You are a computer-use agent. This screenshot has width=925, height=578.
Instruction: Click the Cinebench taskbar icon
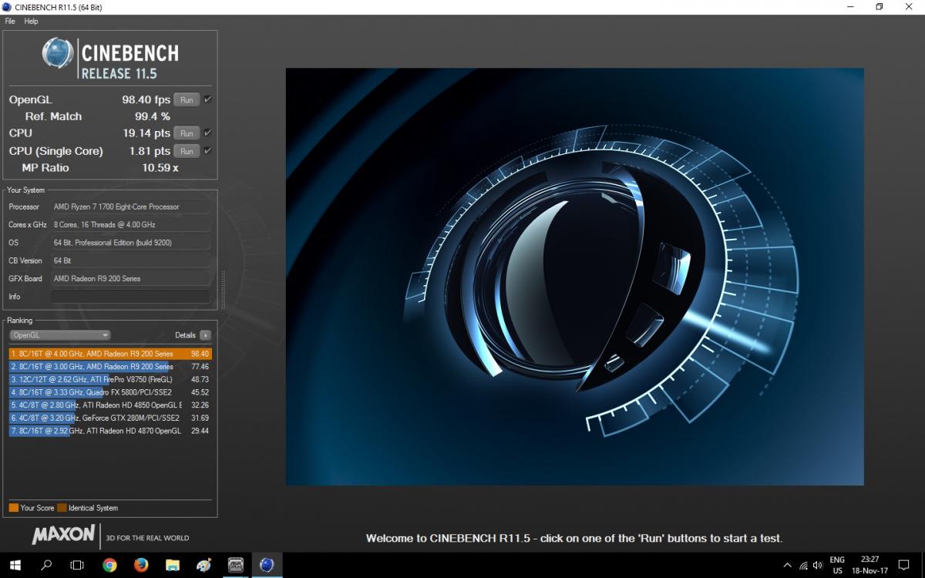coord(267,565)
